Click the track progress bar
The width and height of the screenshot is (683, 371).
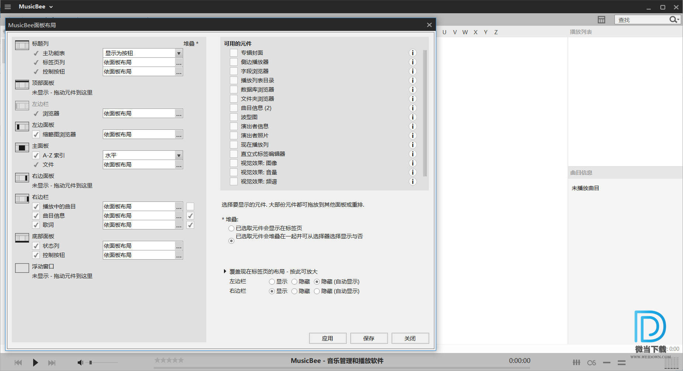pos(341,367)
